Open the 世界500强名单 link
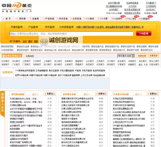Screen dimensions: 161x147 [22, 75]
